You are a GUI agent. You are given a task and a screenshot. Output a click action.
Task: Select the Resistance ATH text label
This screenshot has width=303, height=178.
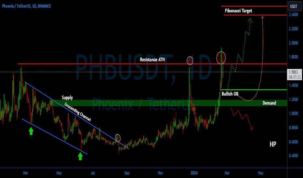tap(152, 60)
